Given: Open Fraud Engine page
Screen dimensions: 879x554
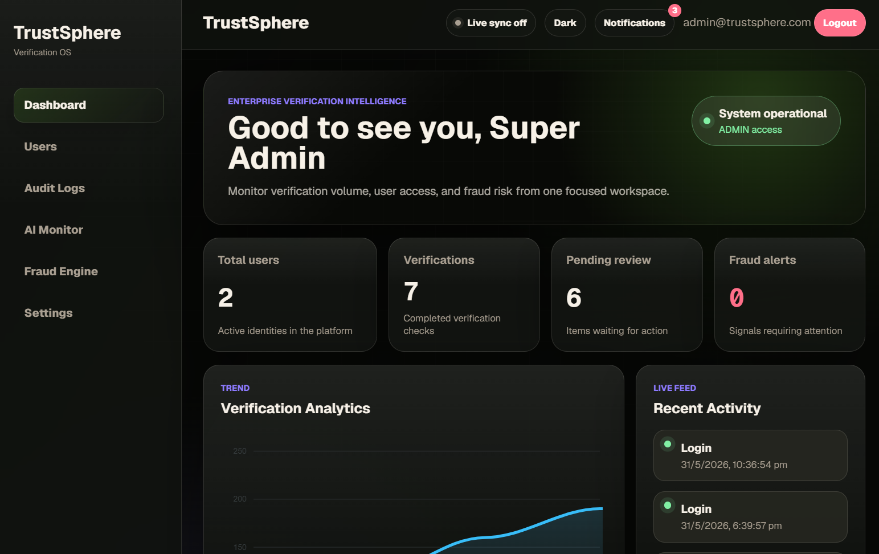Looking at the screenshot, I should pyautogui.click(x=89, y=271).
